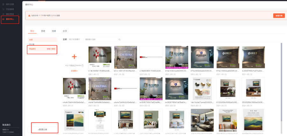Image resolution: width=287 pixels, height=136 pixels.
Task: Click the search magnifier icon
Action: (x=119, y=40)
